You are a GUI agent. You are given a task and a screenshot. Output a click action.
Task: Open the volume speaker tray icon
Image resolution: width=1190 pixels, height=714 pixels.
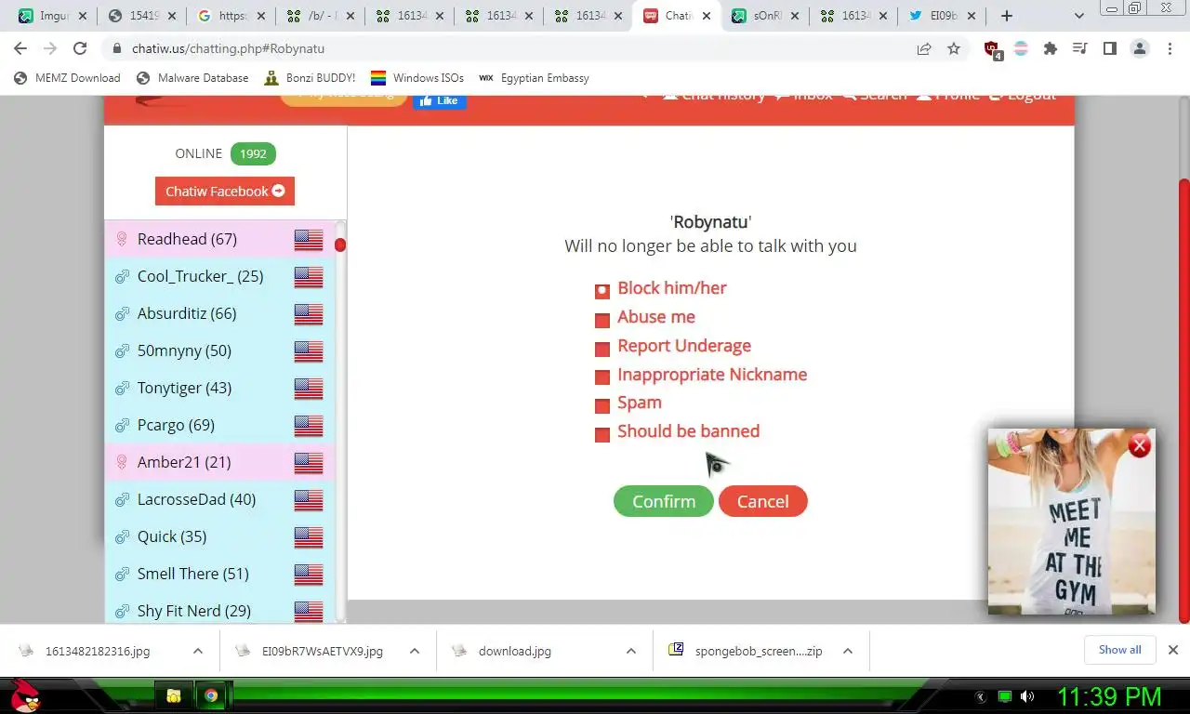tap(1027, 696)
